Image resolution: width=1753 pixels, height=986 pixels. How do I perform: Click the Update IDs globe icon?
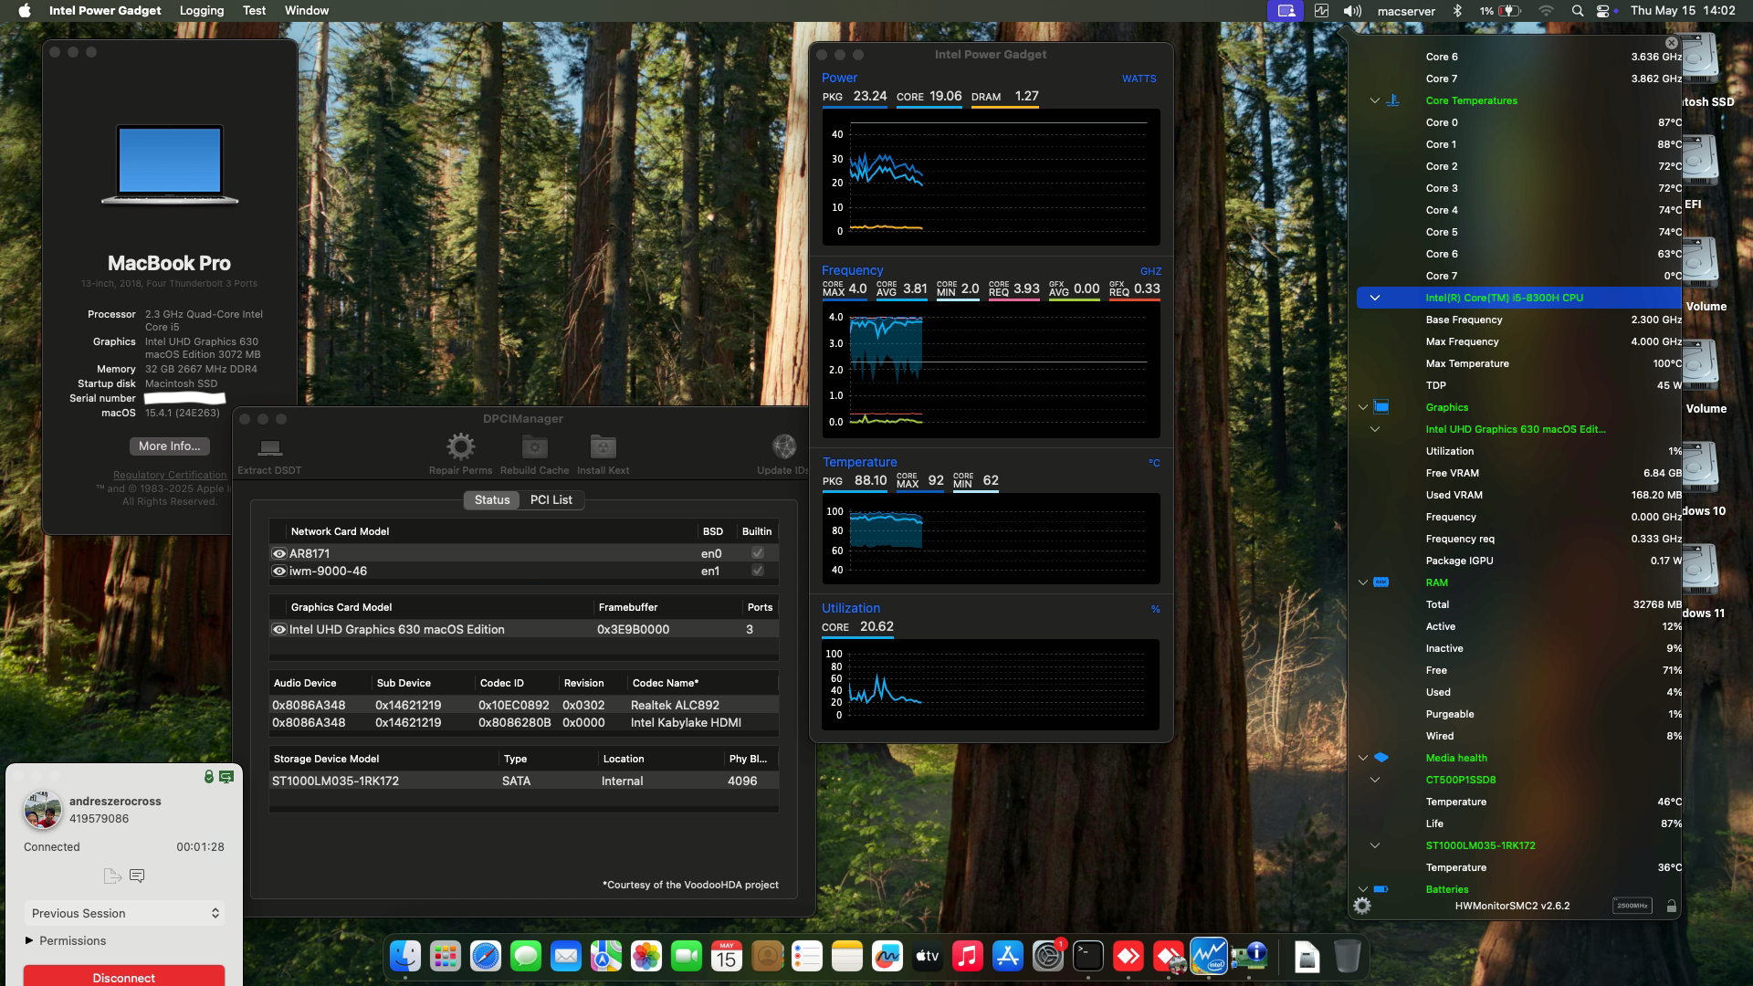[x=783, y=448]
